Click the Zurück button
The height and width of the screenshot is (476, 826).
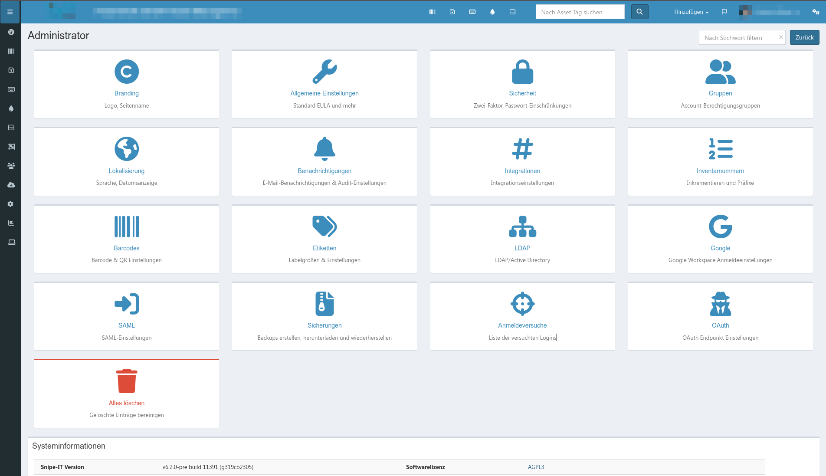(x=804, y=37)
